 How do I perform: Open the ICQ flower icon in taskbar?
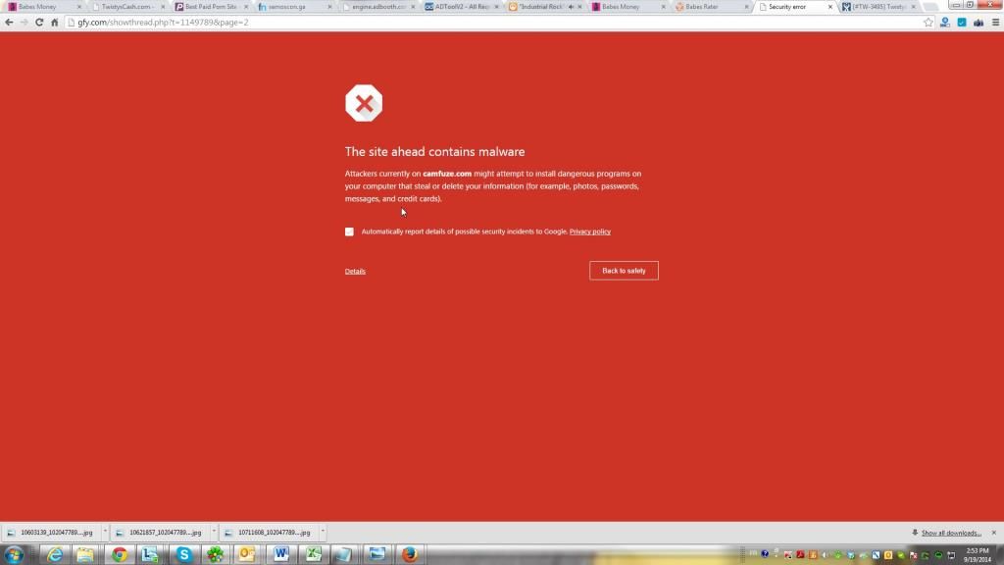click(215, 555)
